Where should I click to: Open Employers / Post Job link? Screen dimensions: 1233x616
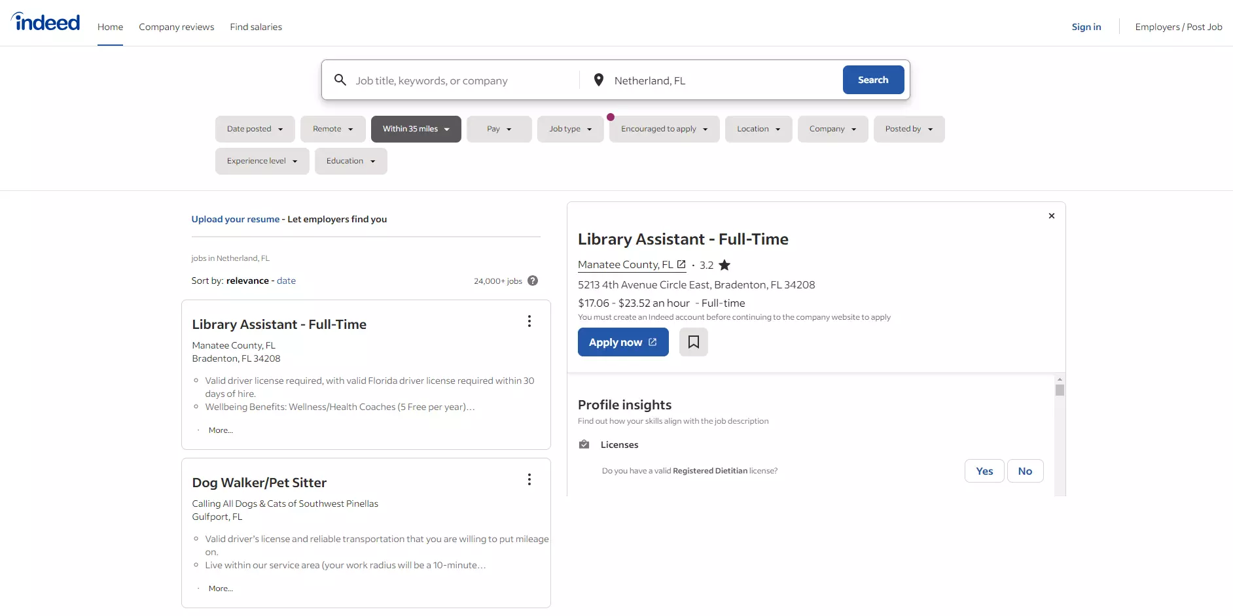click(x=1179, y=27)
